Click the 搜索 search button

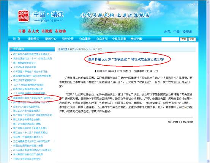[184, 39]
